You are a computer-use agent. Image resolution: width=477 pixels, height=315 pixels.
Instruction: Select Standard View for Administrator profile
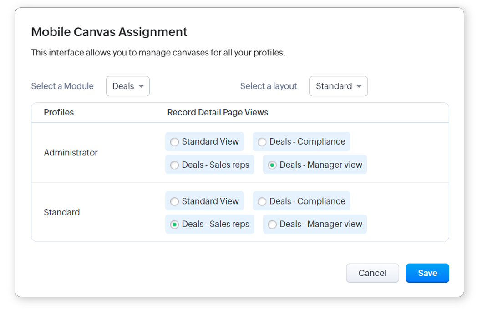pyautogui.click(x=174, y=142)
